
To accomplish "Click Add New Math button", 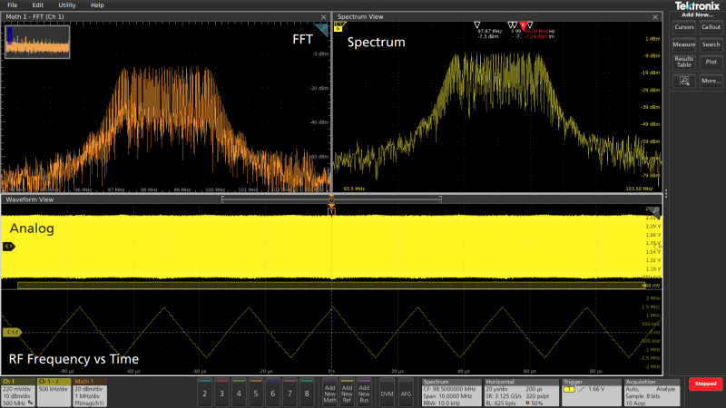I will 329,392.
